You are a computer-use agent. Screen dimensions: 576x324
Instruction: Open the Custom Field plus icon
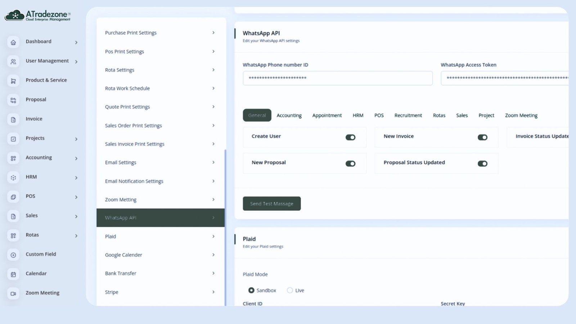[13, 255]
